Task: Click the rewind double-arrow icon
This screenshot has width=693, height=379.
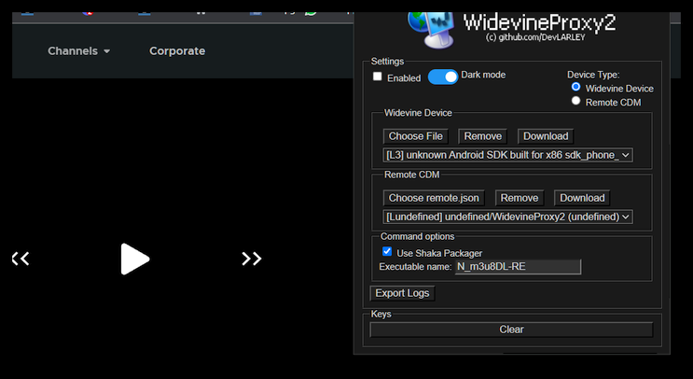Action: coord(21,259)
